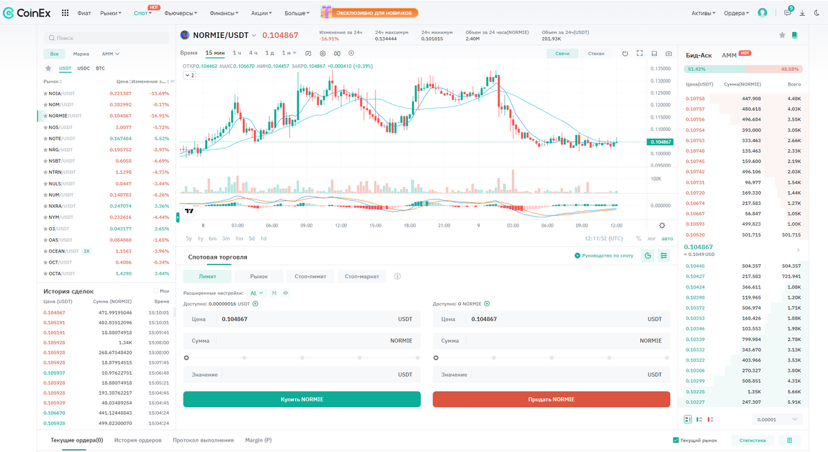The width and height of the screenshot is (828, 452).
Task: Open the AL advanced settings dropdown
Action: pos(257,293)
